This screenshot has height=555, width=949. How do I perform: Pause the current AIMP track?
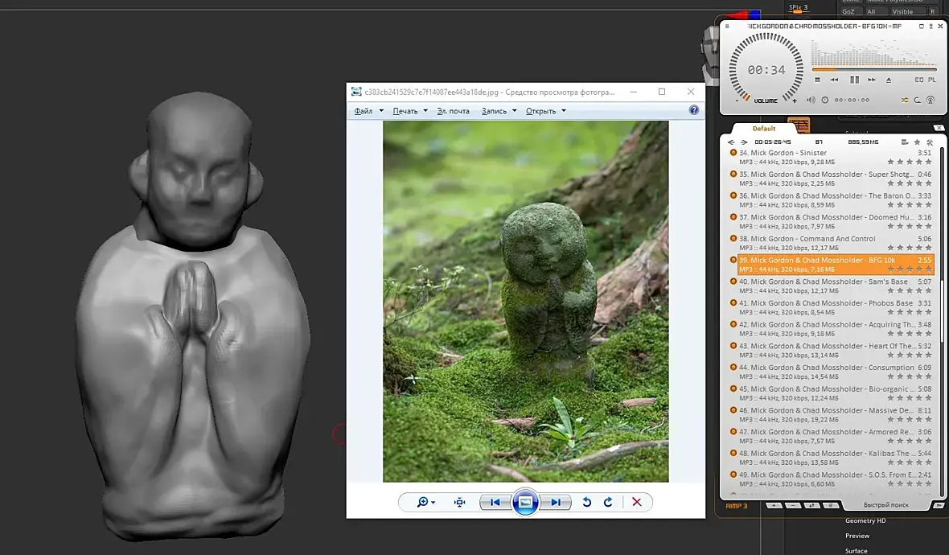pos(854,80)
